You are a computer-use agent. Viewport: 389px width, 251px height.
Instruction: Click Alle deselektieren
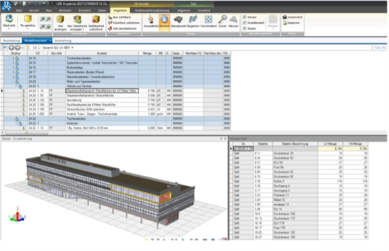point(123,28)
